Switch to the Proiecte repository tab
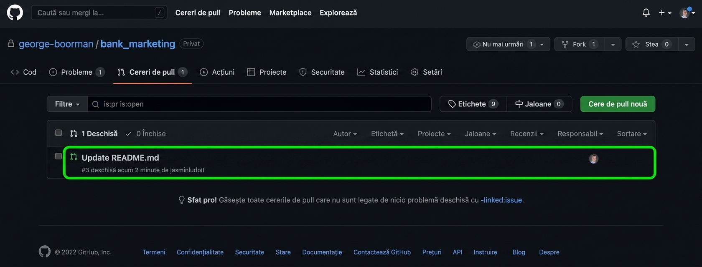Screen dimensions: 702x267 click(267, 72)
